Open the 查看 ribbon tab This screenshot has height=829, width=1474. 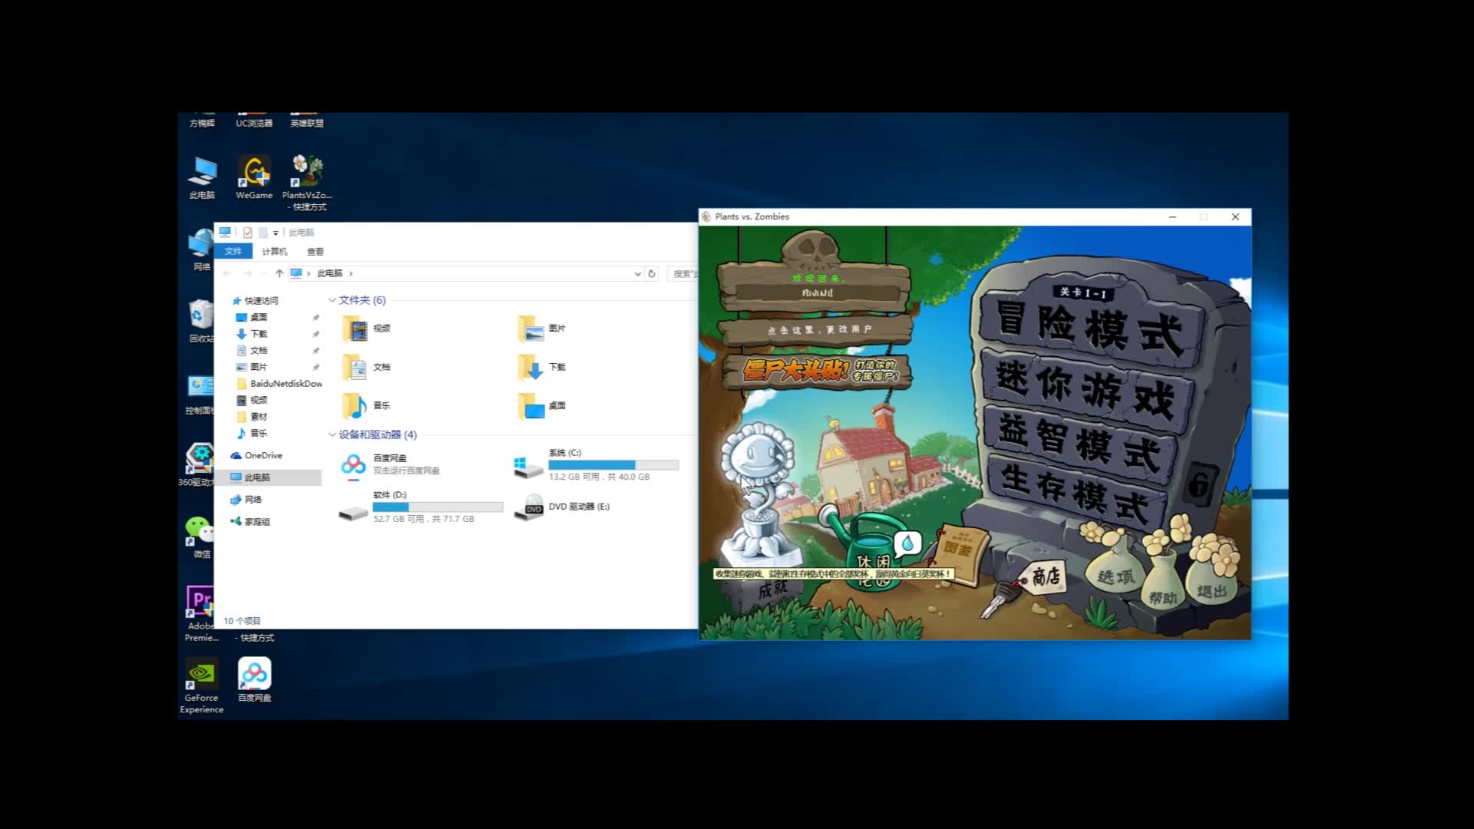coord(316,252)
